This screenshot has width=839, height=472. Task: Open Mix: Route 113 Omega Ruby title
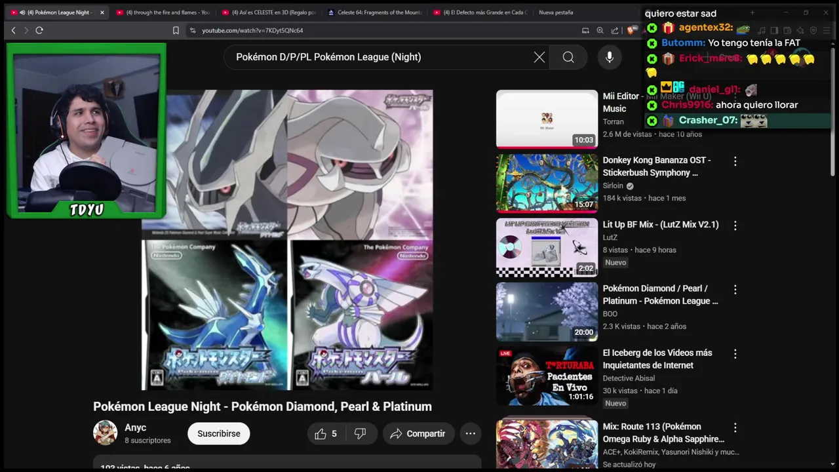pos(663,433)
